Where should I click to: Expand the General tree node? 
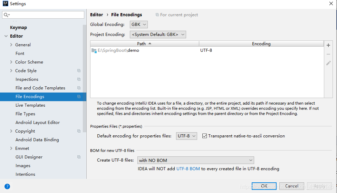11,45
